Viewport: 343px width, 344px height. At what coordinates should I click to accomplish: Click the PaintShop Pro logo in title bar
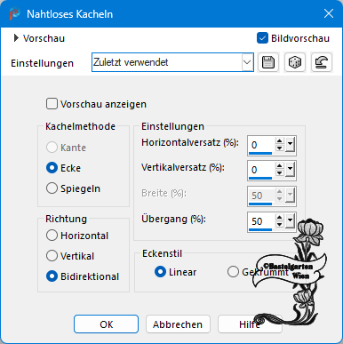coord(14,14)
